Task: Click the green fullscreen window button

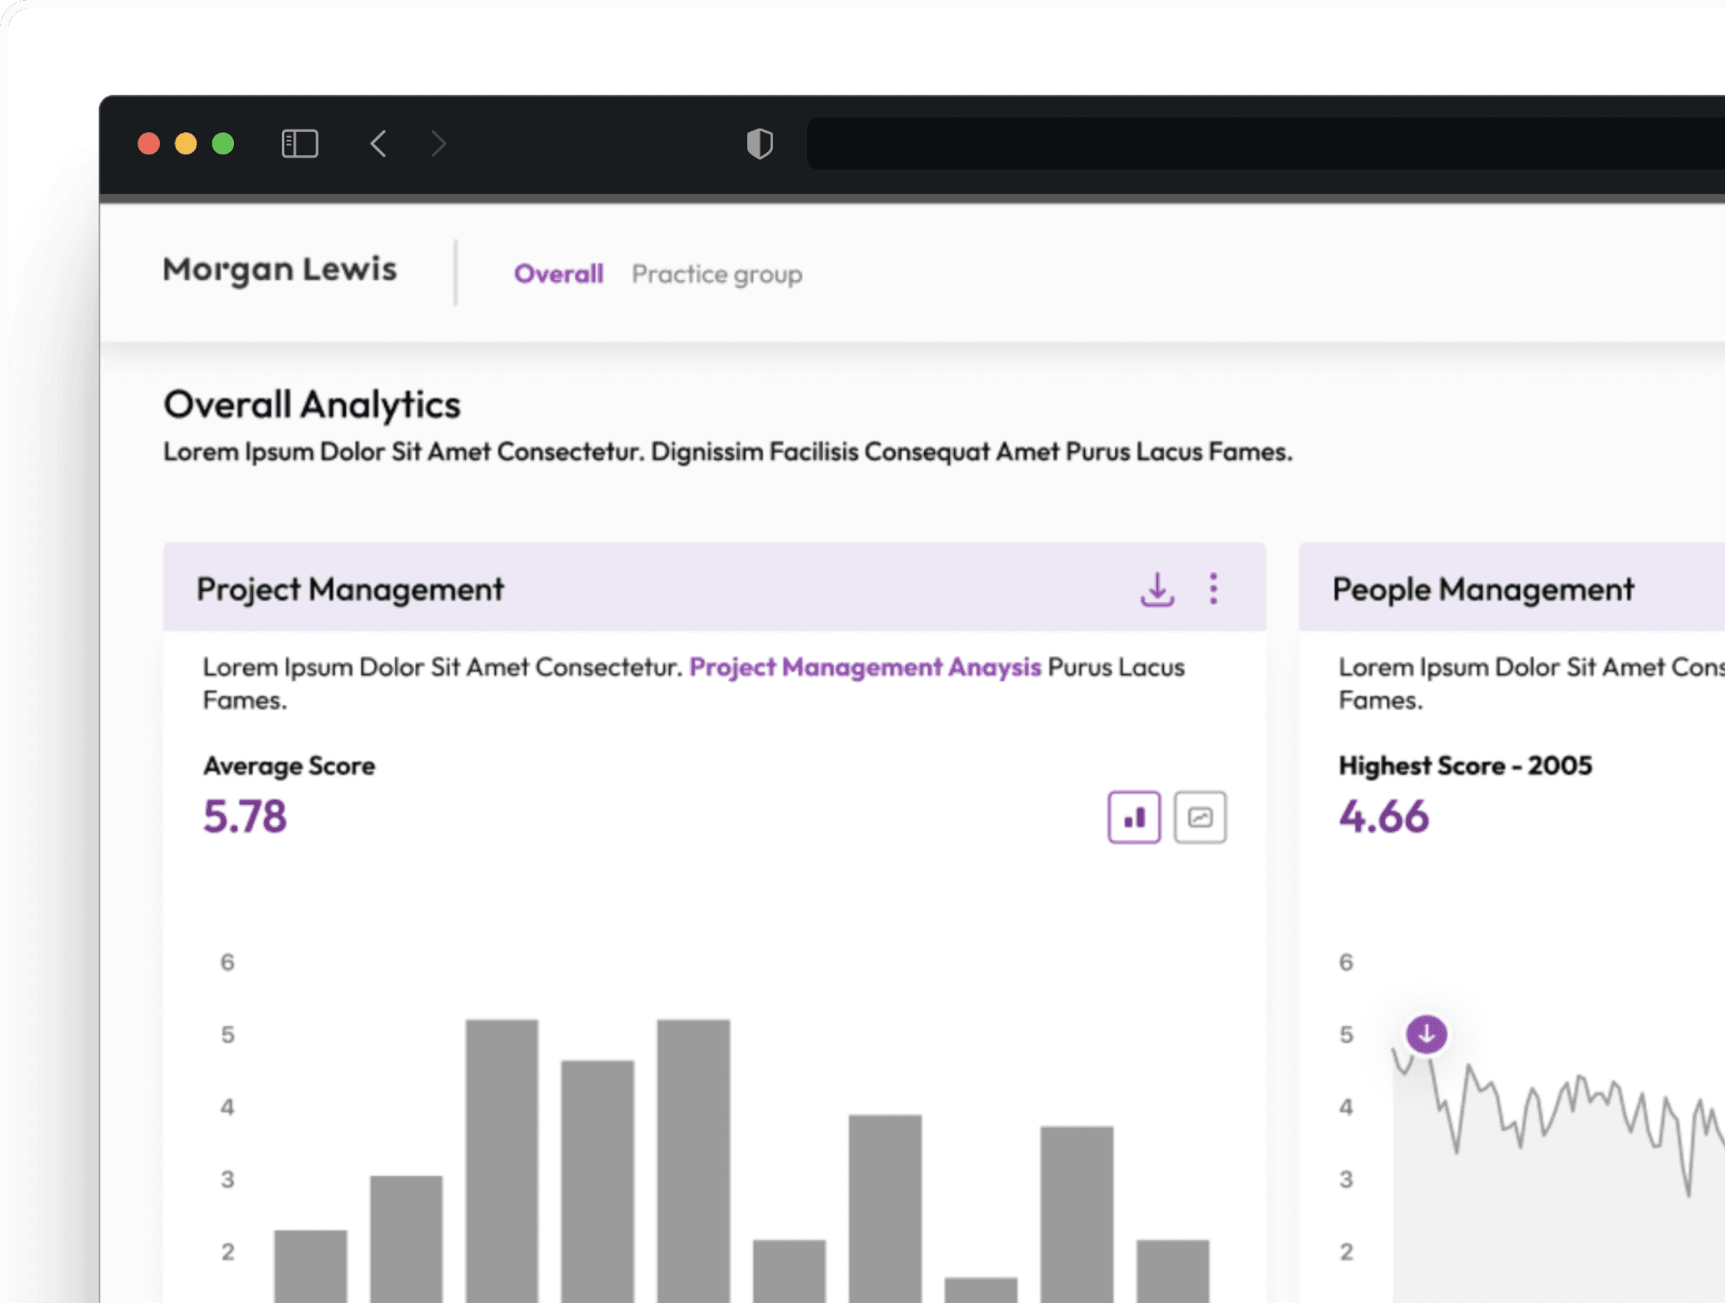Action: (x=223, y=144)
